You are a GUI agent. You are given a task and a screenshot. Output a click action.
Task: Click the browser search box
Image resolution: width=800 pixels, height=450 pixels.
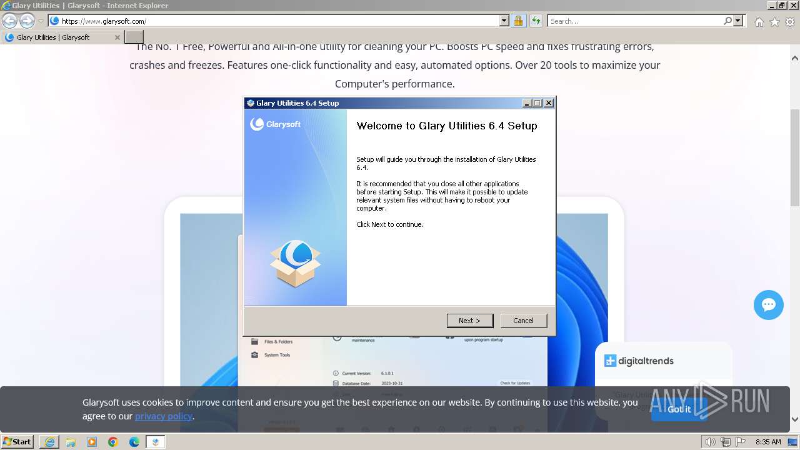pyautogui.click(x=636, y=21)
